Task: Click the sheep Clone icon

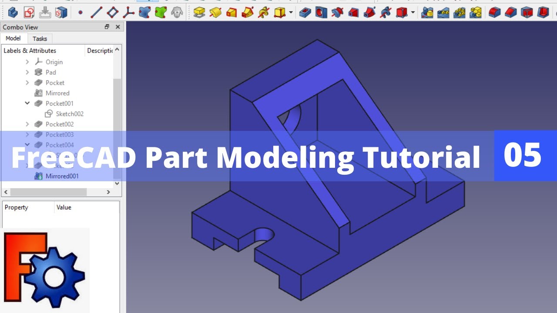Action: (x=177, y=12)
